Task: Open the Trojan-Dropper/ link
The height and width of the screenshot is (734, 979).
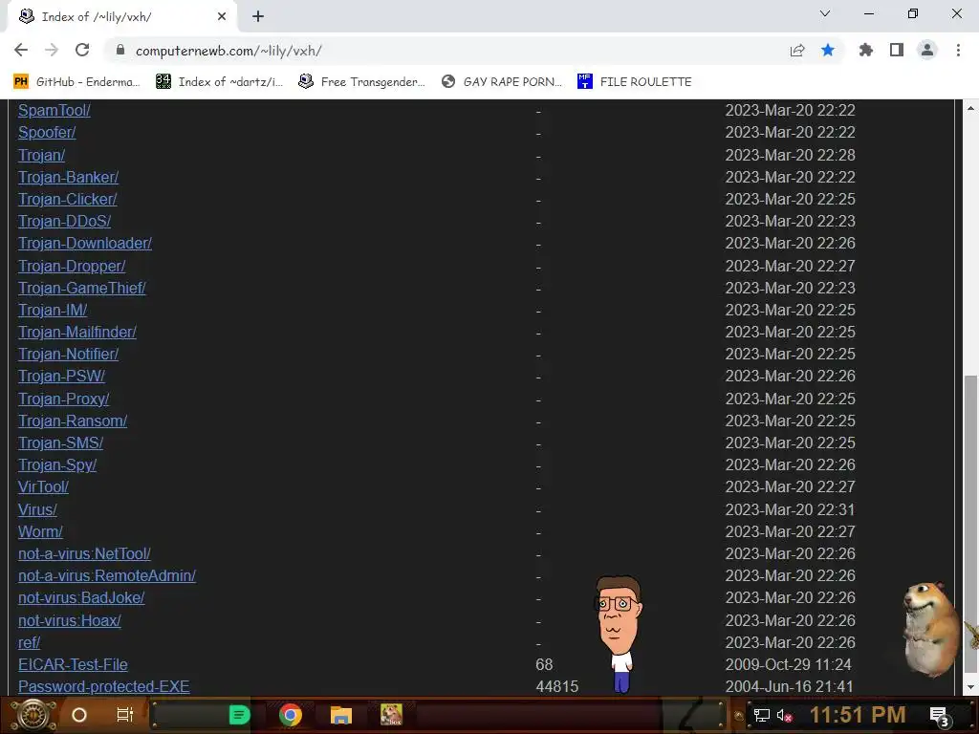Action: (72, 266)
